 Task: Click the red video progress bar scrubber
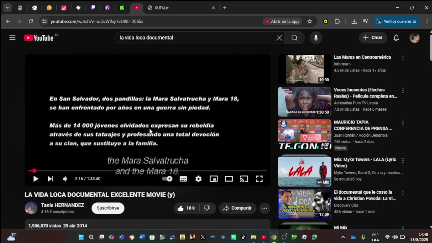click(x=34, y=171)
